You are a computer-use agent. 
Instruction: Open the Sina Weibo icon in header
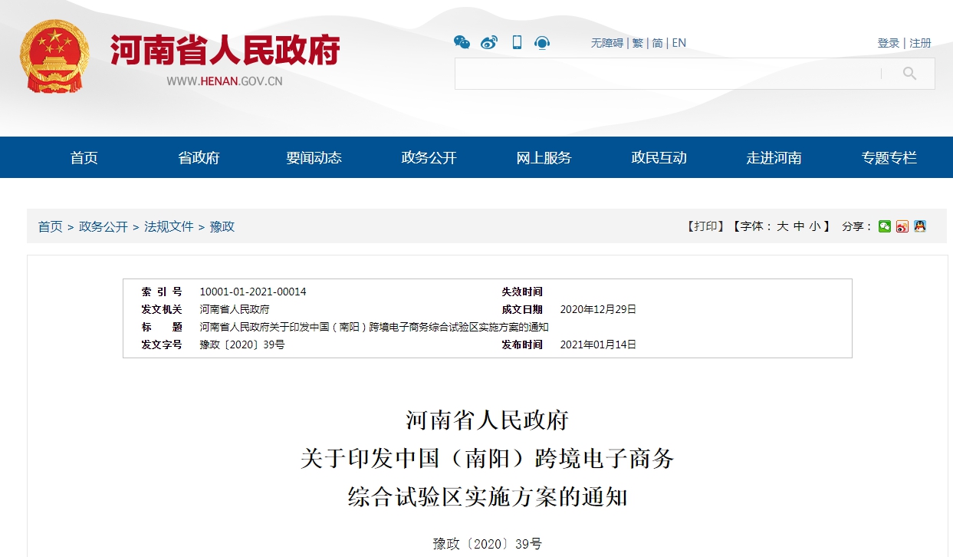(x=489, y=43)
